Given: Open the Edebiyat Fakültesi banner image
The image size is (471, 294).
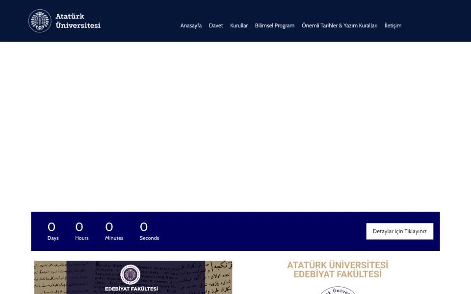Looking at the screenshot, I should [133, 277].
